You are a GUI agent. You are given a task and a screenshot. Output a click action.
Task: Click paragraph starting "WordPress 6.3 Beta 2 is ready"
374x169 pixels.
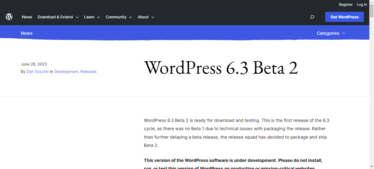(x=237, y=133)
